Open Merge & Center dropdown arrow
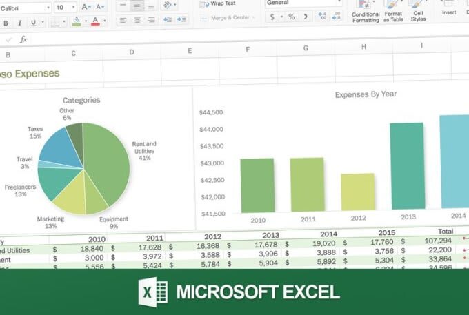The image size is (469, 315). pyautogui.click(x=254, y=17)
